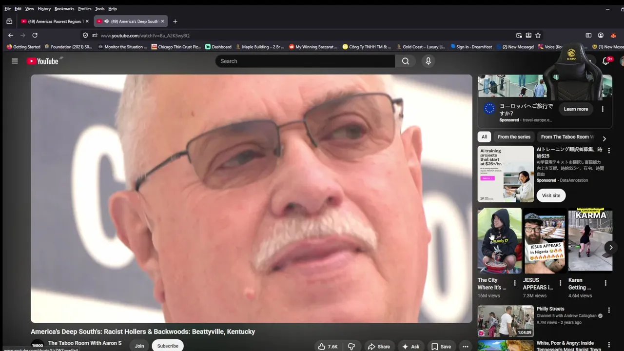
Task: Bookmark this page with star icon
Action: point(538,35)
